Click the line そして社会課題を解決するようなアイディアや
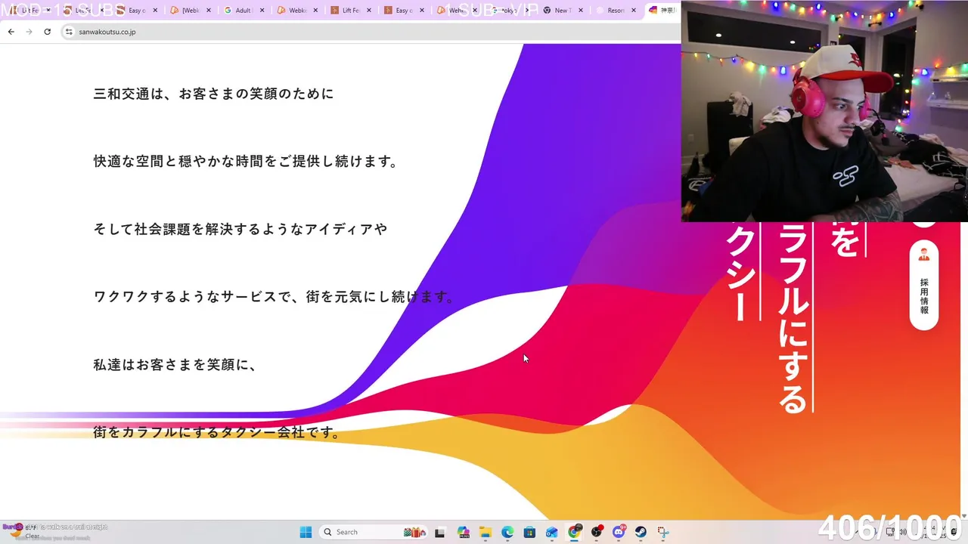This screenshot has width=968, height=544. 240,229
